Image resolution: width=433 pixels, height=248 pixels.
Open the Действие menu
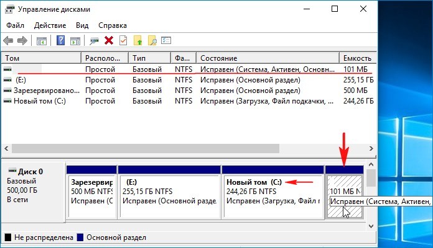point(50,25)
